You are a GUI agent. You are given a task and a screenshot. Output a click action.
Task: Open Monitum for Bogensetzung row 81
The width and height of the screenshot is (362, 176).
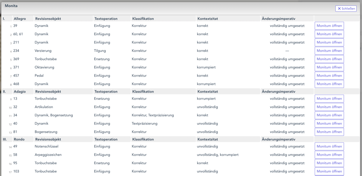(329, 132)
